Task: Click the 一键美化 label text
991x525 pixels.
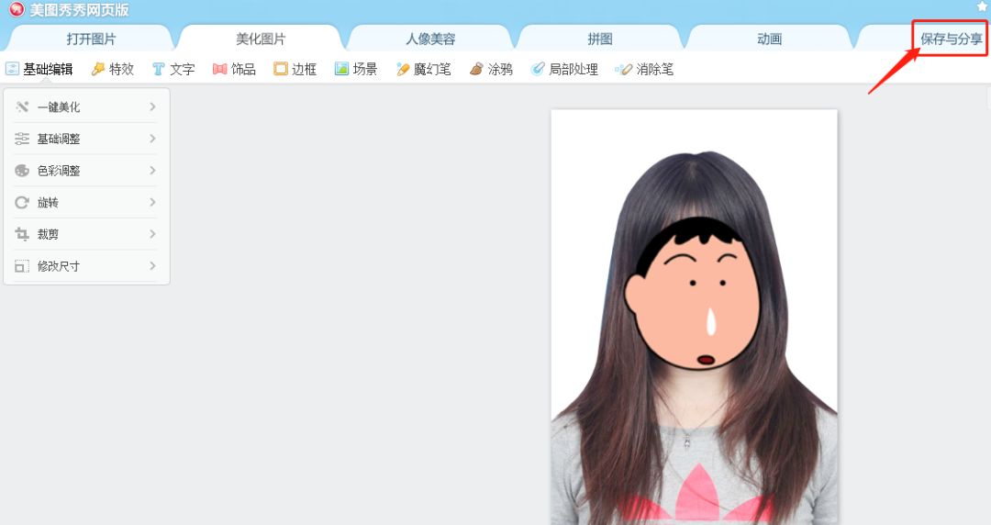Action: [59, 106]
